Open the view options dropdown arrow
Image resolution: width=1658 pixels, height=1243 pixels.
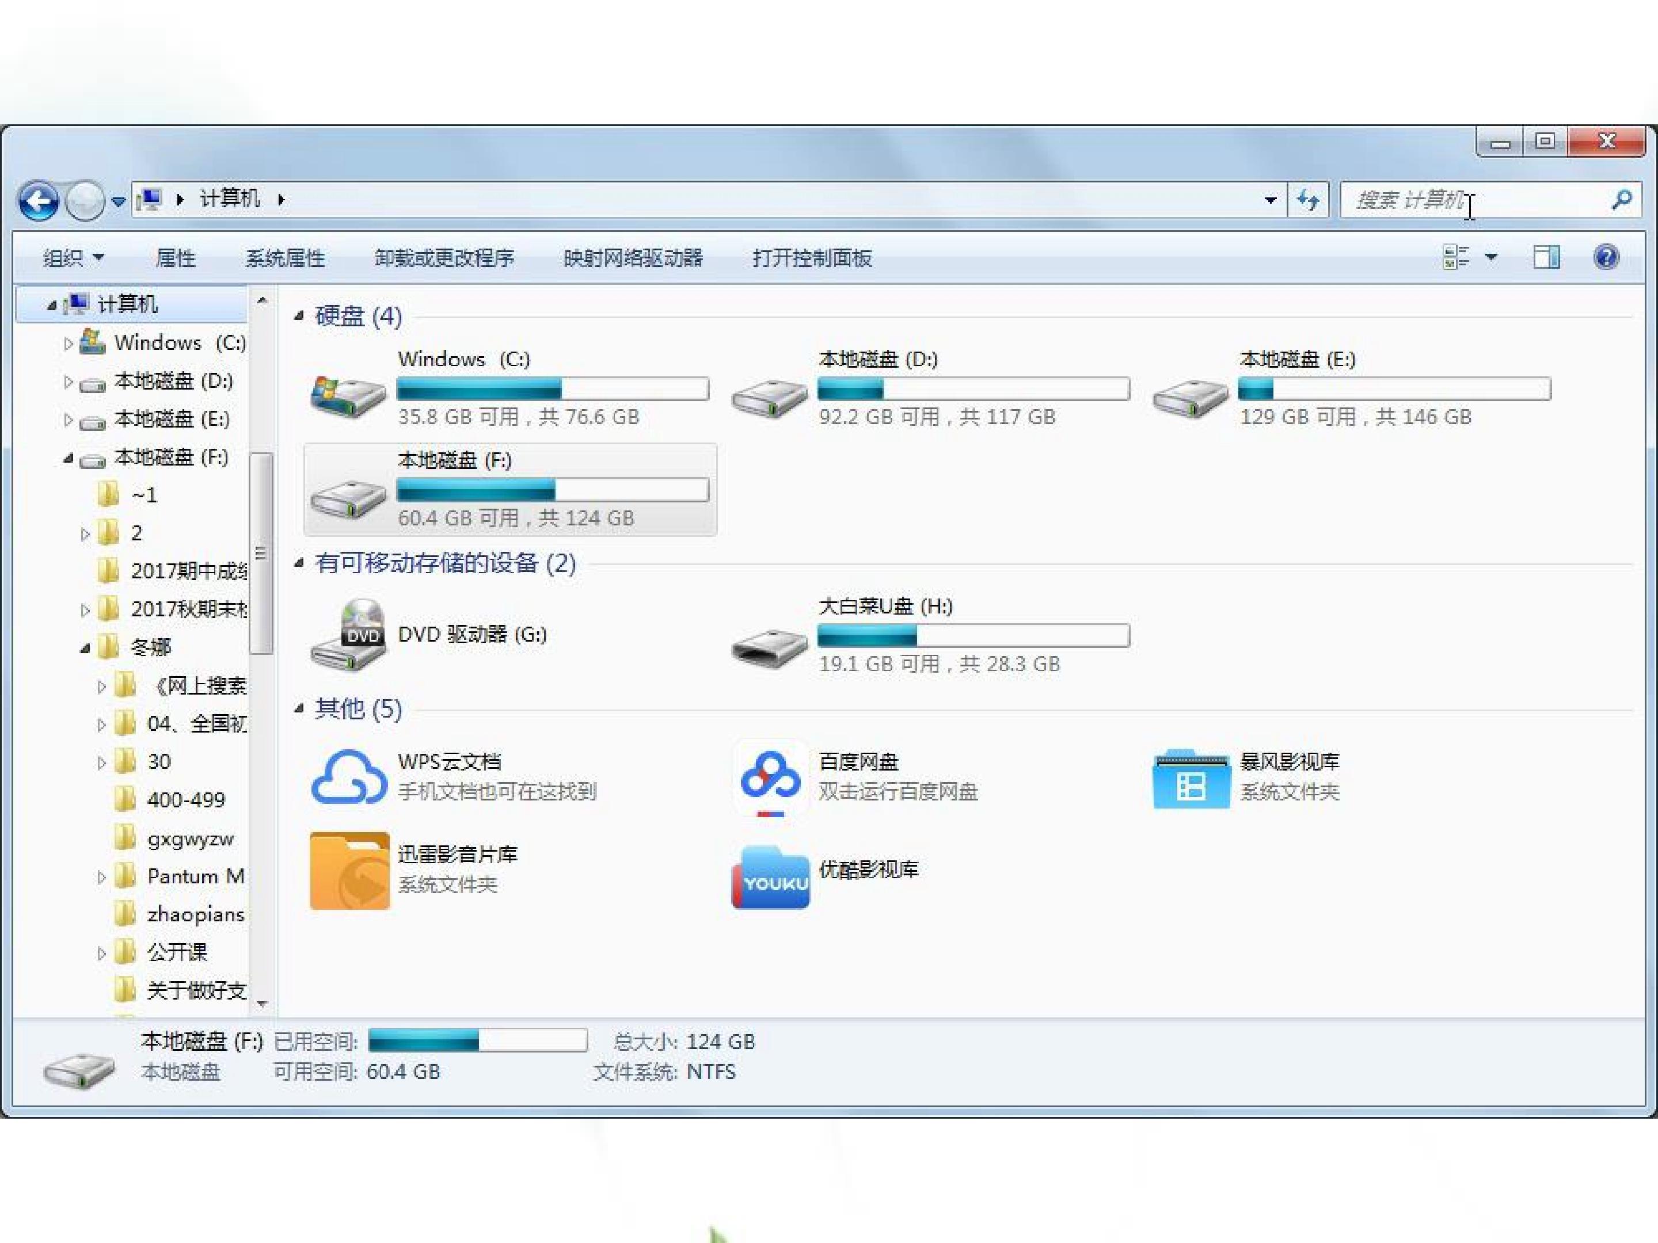pyautogui.click(x=1492, y=258)
